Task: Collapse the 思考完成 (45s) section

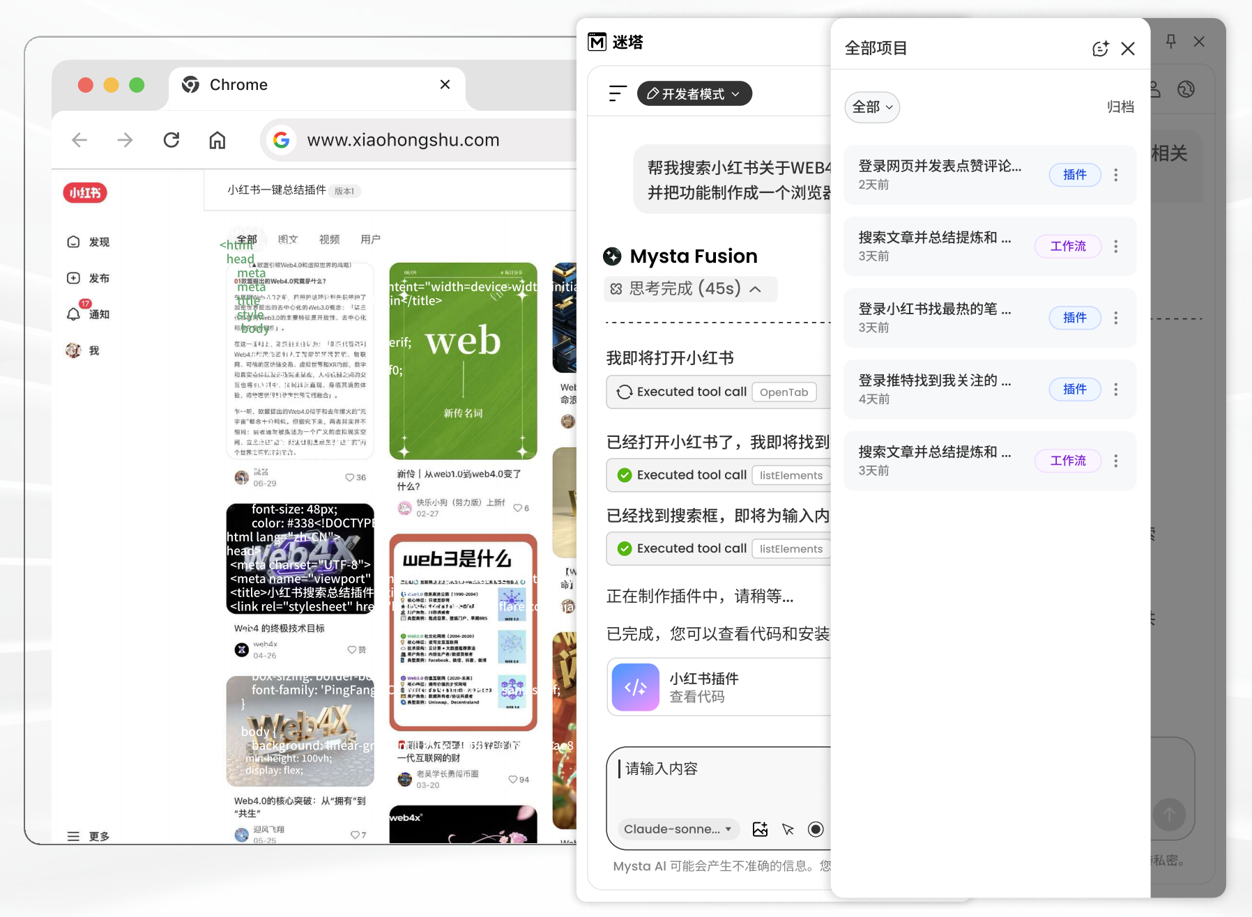Action: tap(756, 289)
